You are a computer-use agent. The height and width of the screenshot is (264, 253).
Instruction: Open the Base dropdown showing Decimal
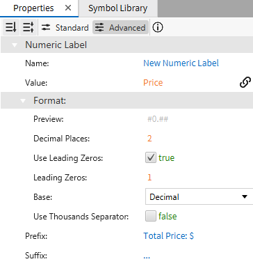click(199, 197)
